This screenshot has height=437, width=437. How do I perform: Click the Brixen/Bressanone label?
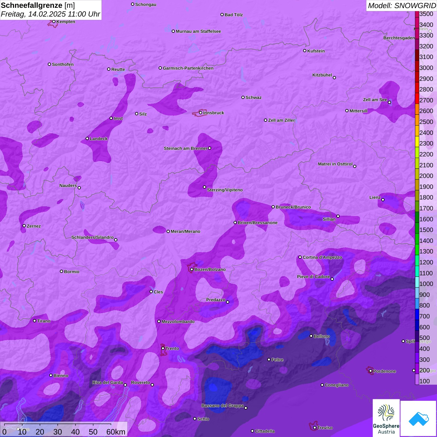258,223
